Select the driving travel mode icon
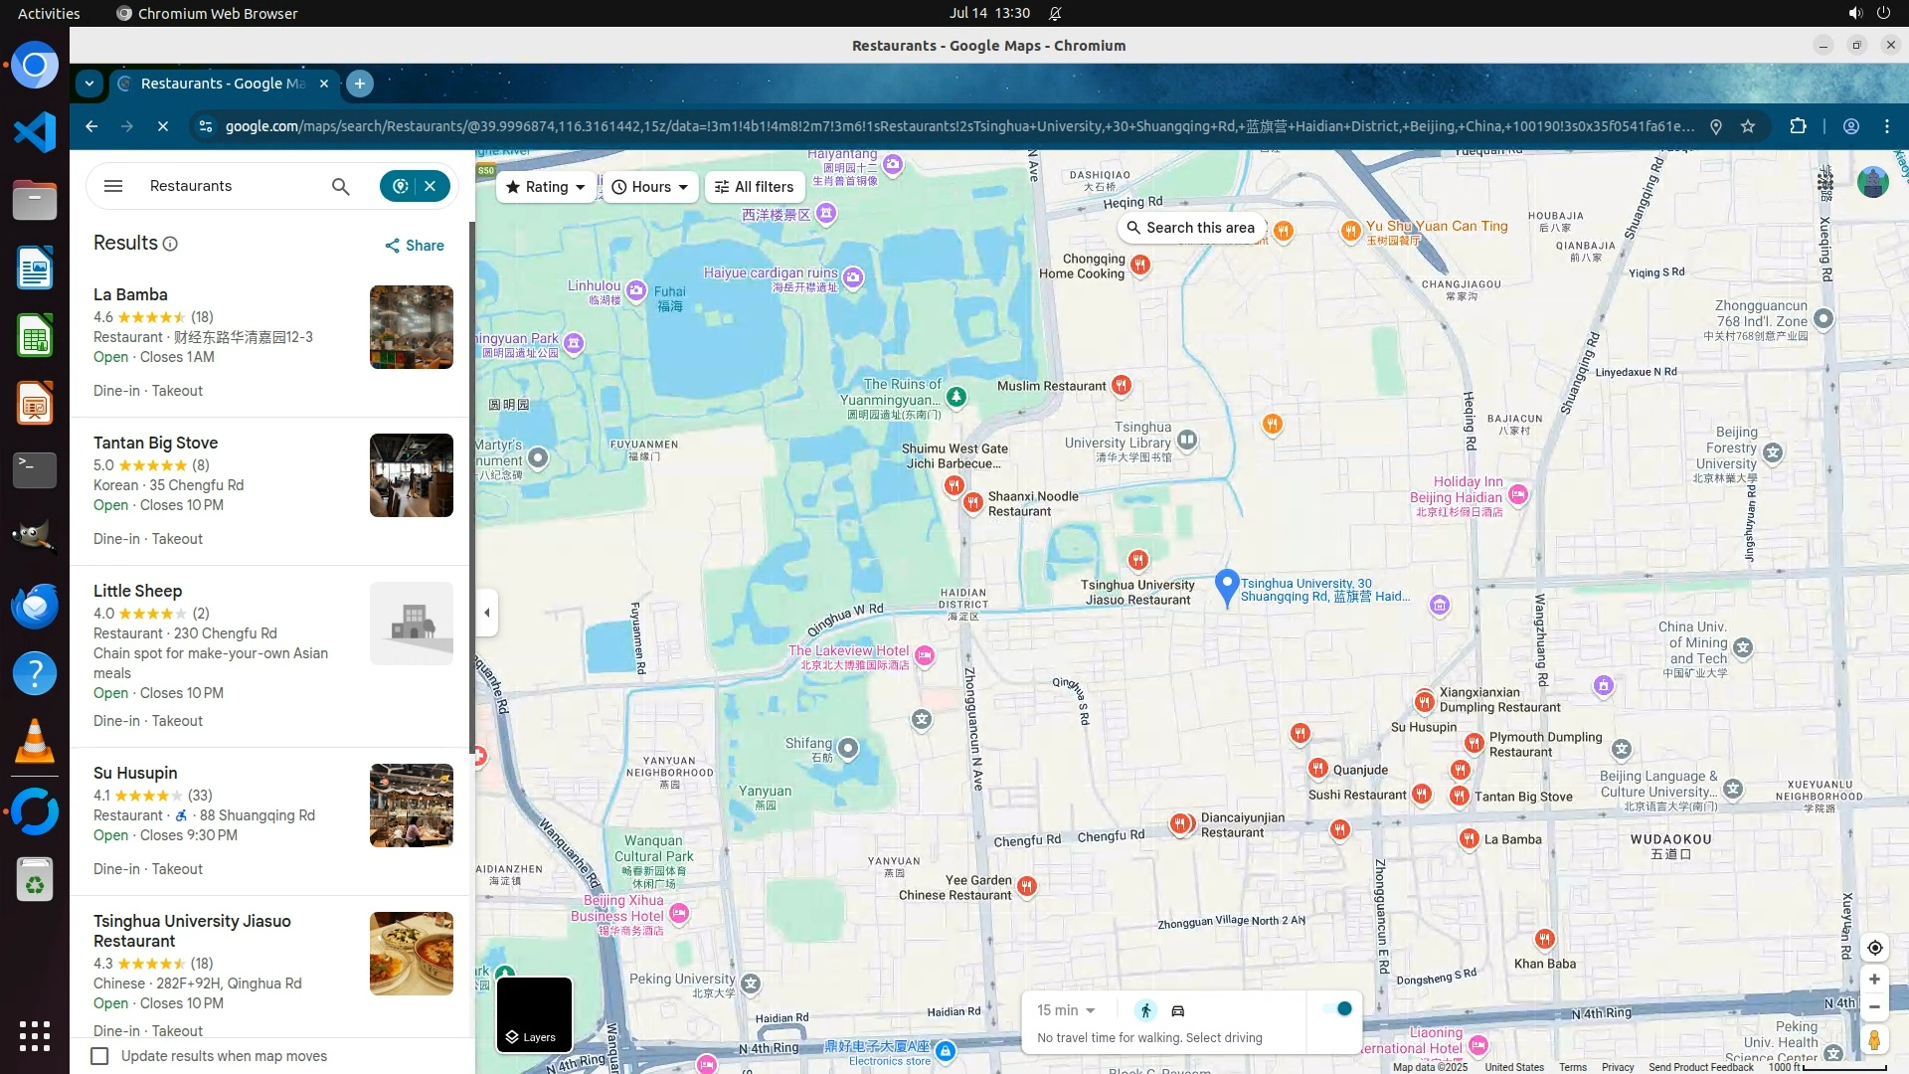Screen dimensions: 1909x1074 click(1178, 1010)
